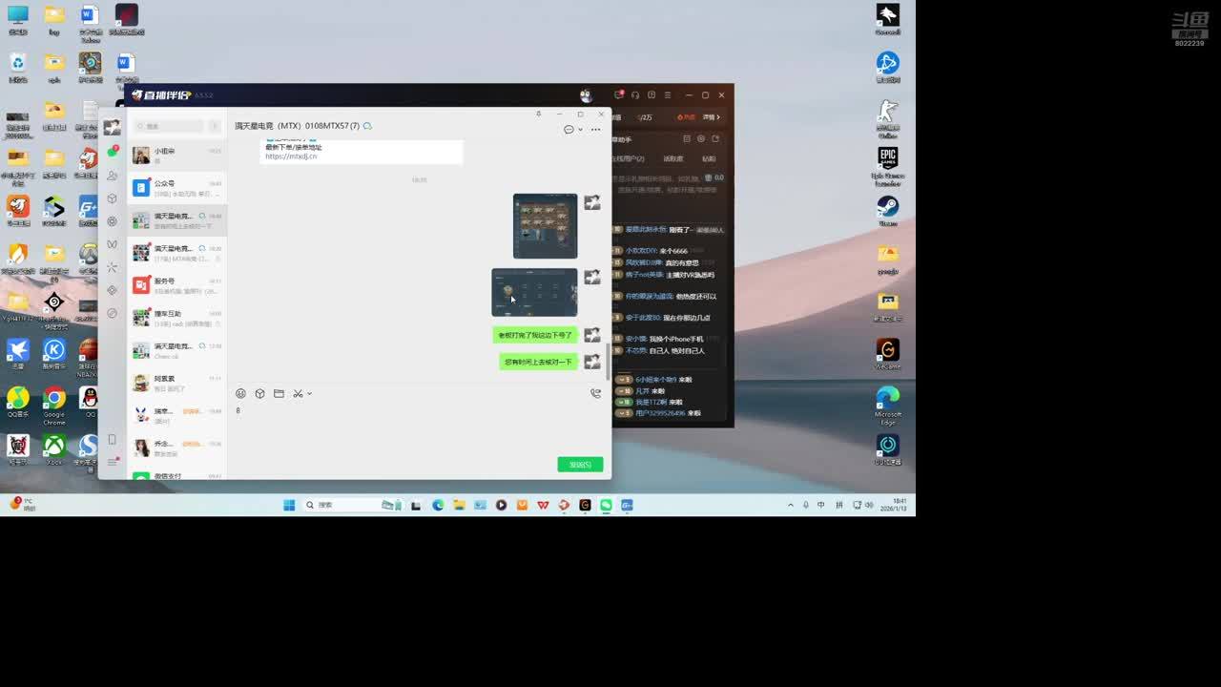Expand the screenshot options dropdown arrow
1221x687 pixels.
point(310,393)
